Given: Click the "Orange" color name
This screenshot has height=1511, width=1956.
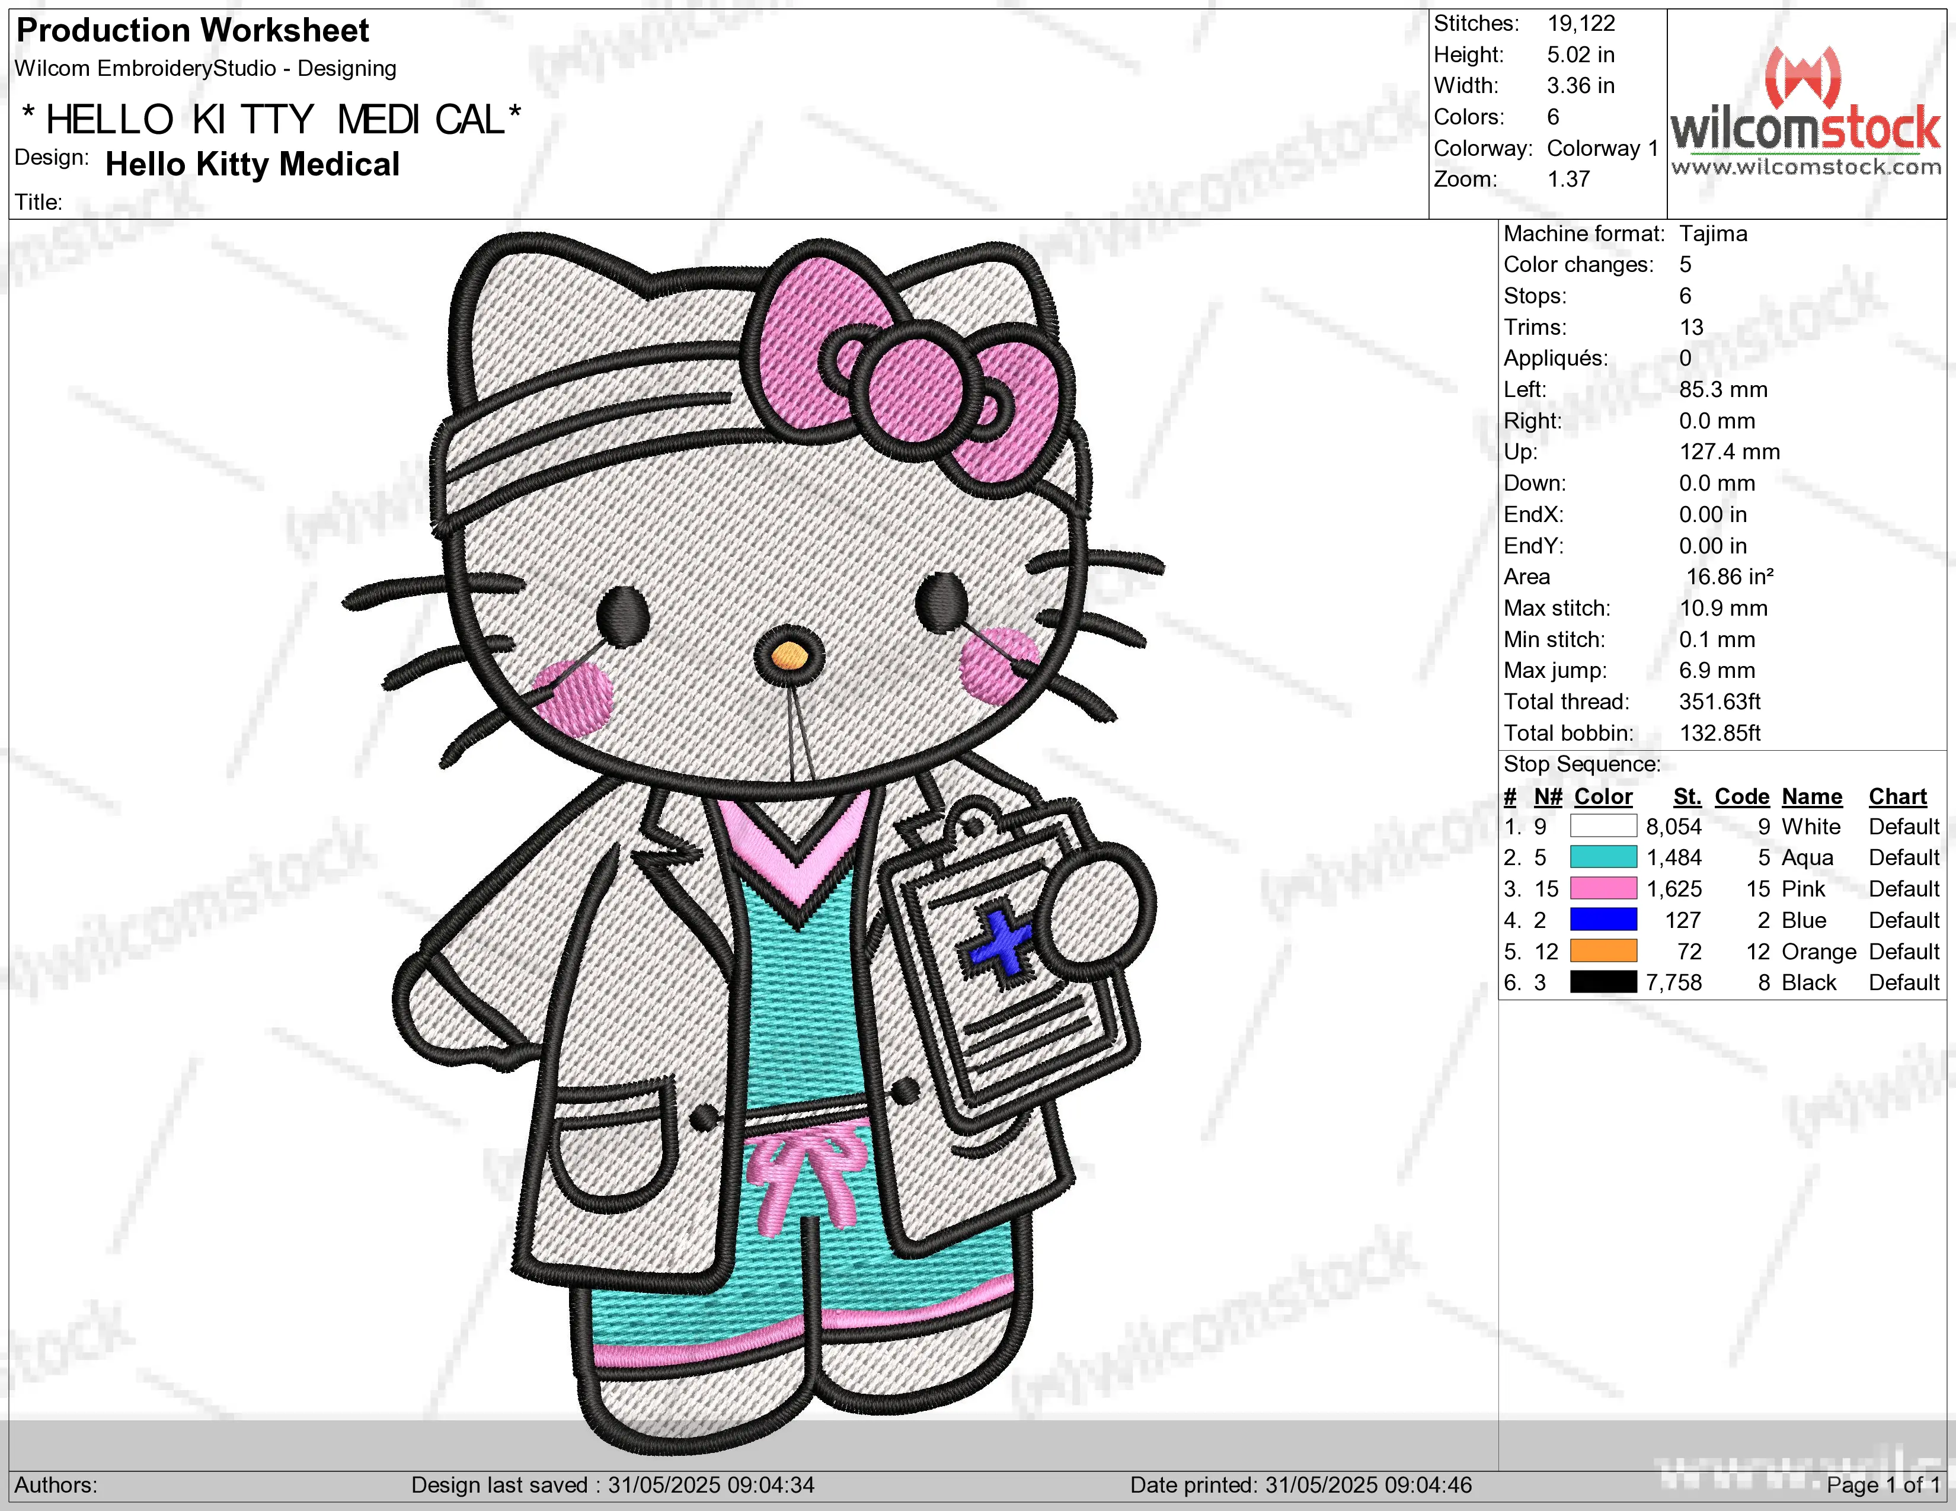Looking at the screenshot, I should [x=1819, y=952].
